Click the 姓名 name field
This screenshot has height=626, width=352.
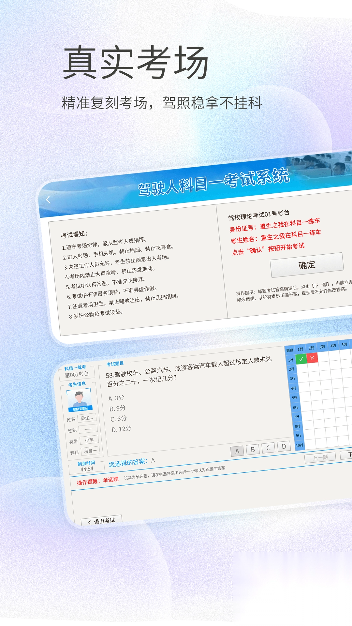(87, 418)
